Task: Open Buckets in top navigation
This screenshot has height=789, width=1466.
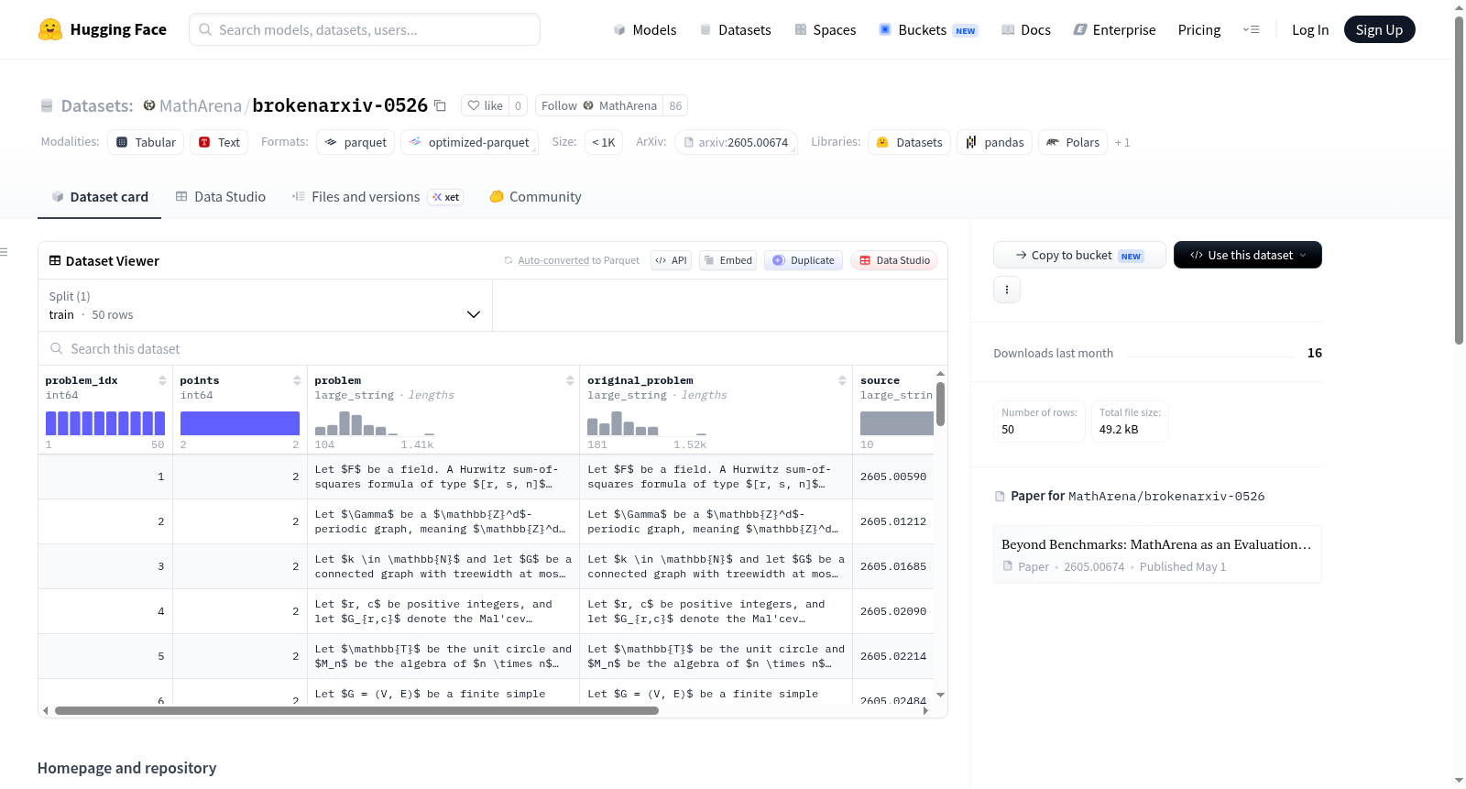Action: point(928,29)
